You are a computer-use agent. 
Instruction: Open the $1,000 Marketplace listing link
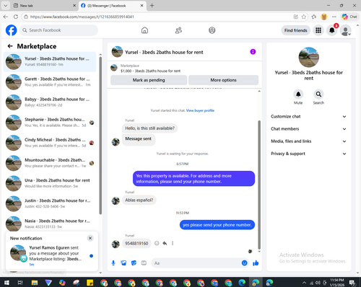point(150,71)
